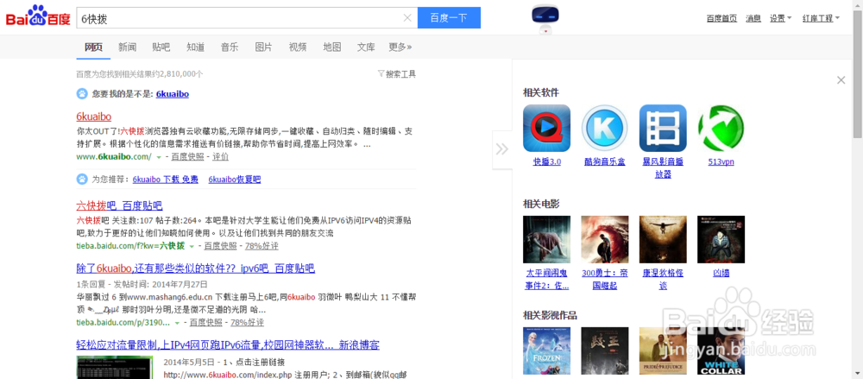Select the 网页 tab
Screen dimensions: 863x379
pyautogui.click(x=93, y=47)
